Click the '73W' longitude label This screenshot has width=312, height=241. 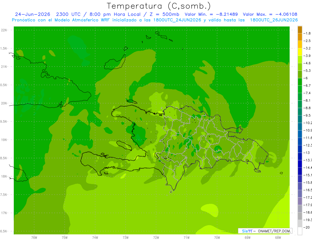coord(126,238)
